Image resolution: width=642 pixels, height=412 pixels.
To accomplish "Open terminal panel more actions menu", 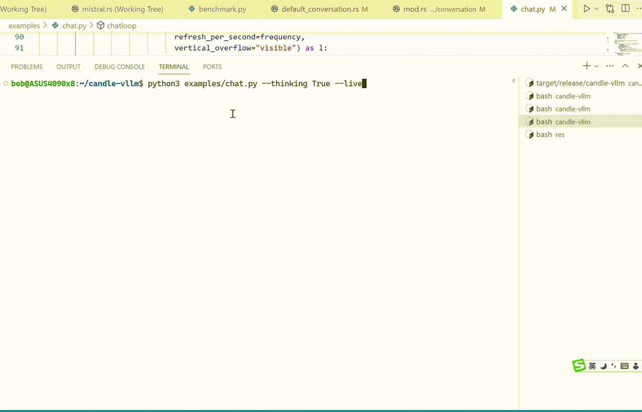I will (610, 66).
